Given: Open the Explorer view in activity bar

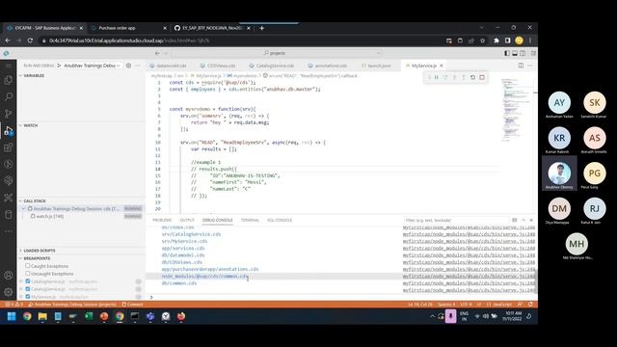Looking at the screenshot, I should (9, 80).
